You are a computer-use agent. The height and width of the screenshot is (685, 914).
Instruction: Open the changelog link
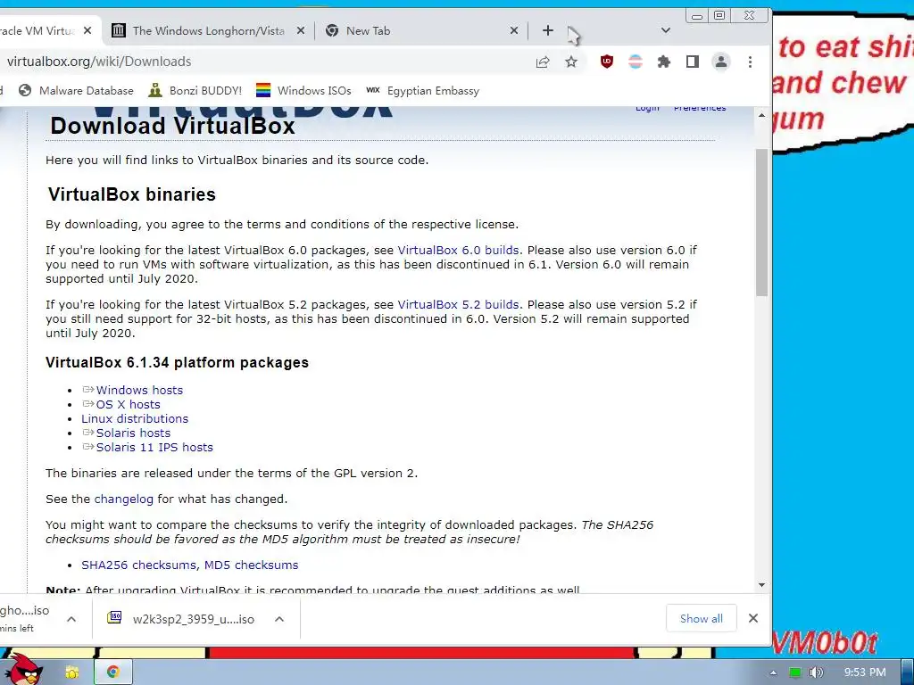coord(123,499)
